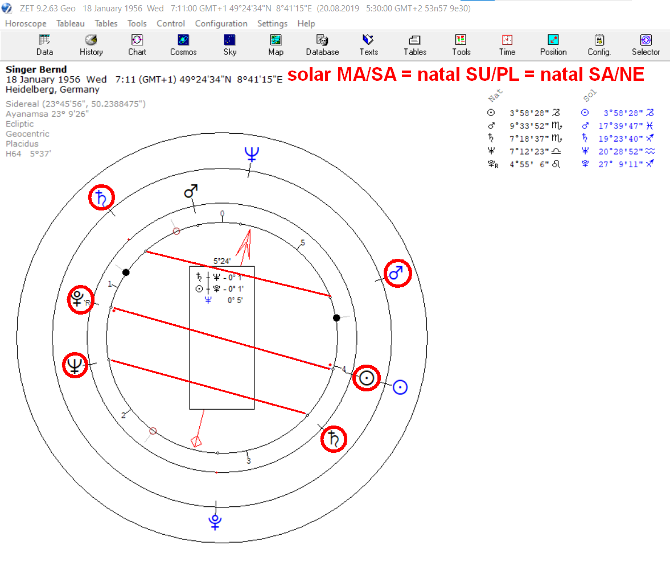Open the Horoscope menu

(x=26, y=23)
